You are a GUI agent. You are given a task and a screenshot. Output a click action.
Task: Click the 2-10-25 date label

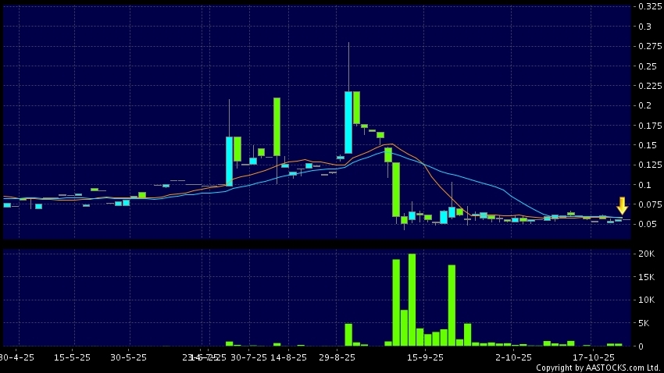(512, 357)
